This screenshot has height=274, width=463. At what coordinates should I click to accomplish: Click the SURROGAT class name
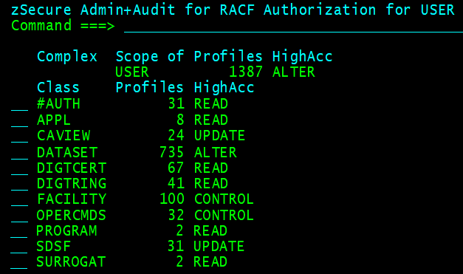(x=71, y=262)
